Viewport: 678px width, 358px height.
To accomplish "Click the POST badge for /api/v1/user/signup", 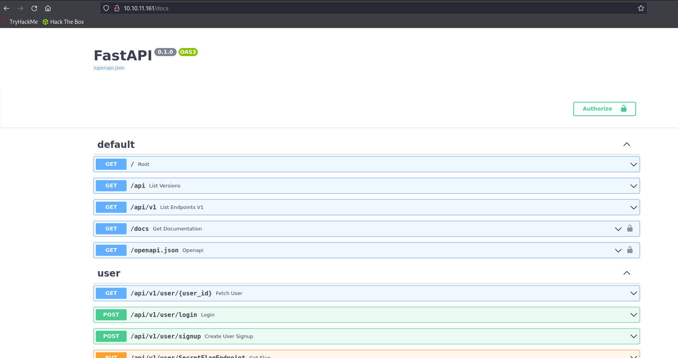I will pos(111,336).
